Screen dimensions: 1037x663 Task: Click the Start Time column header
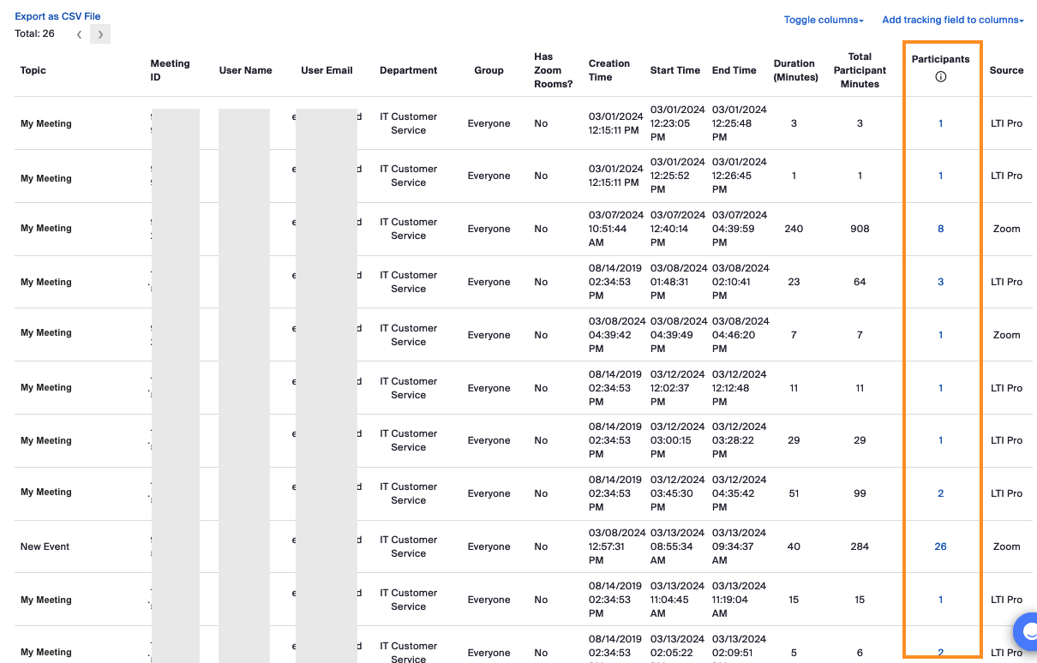point(675,70)
